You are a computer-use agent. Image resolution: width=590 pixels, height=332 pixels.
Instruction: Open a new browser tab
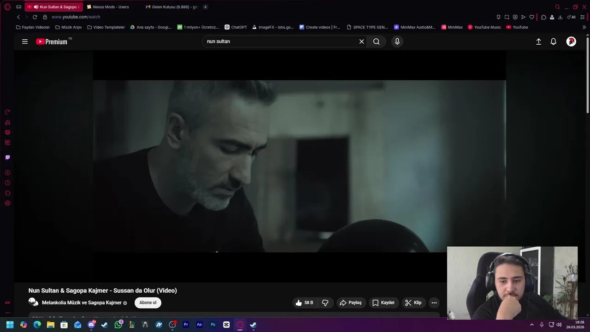coord(206,7)
